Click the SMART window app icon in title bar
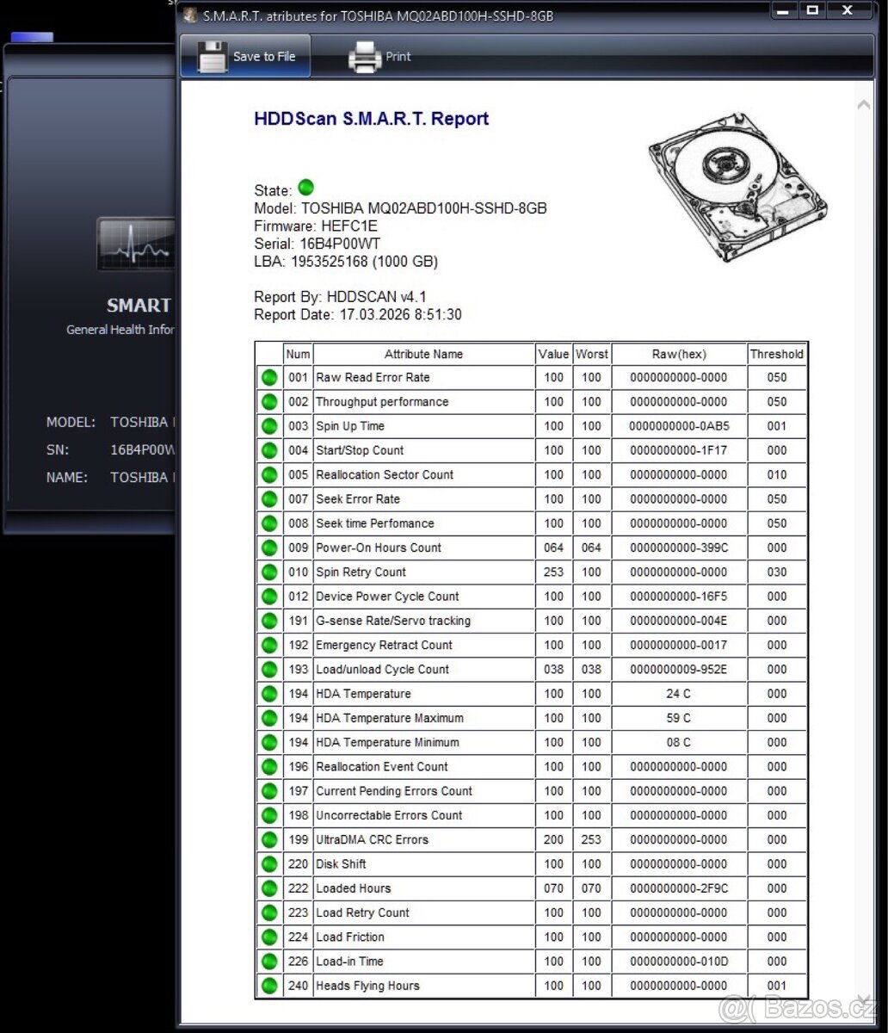This screenshot has height=1033, width=888. click(x=190, y=15)
